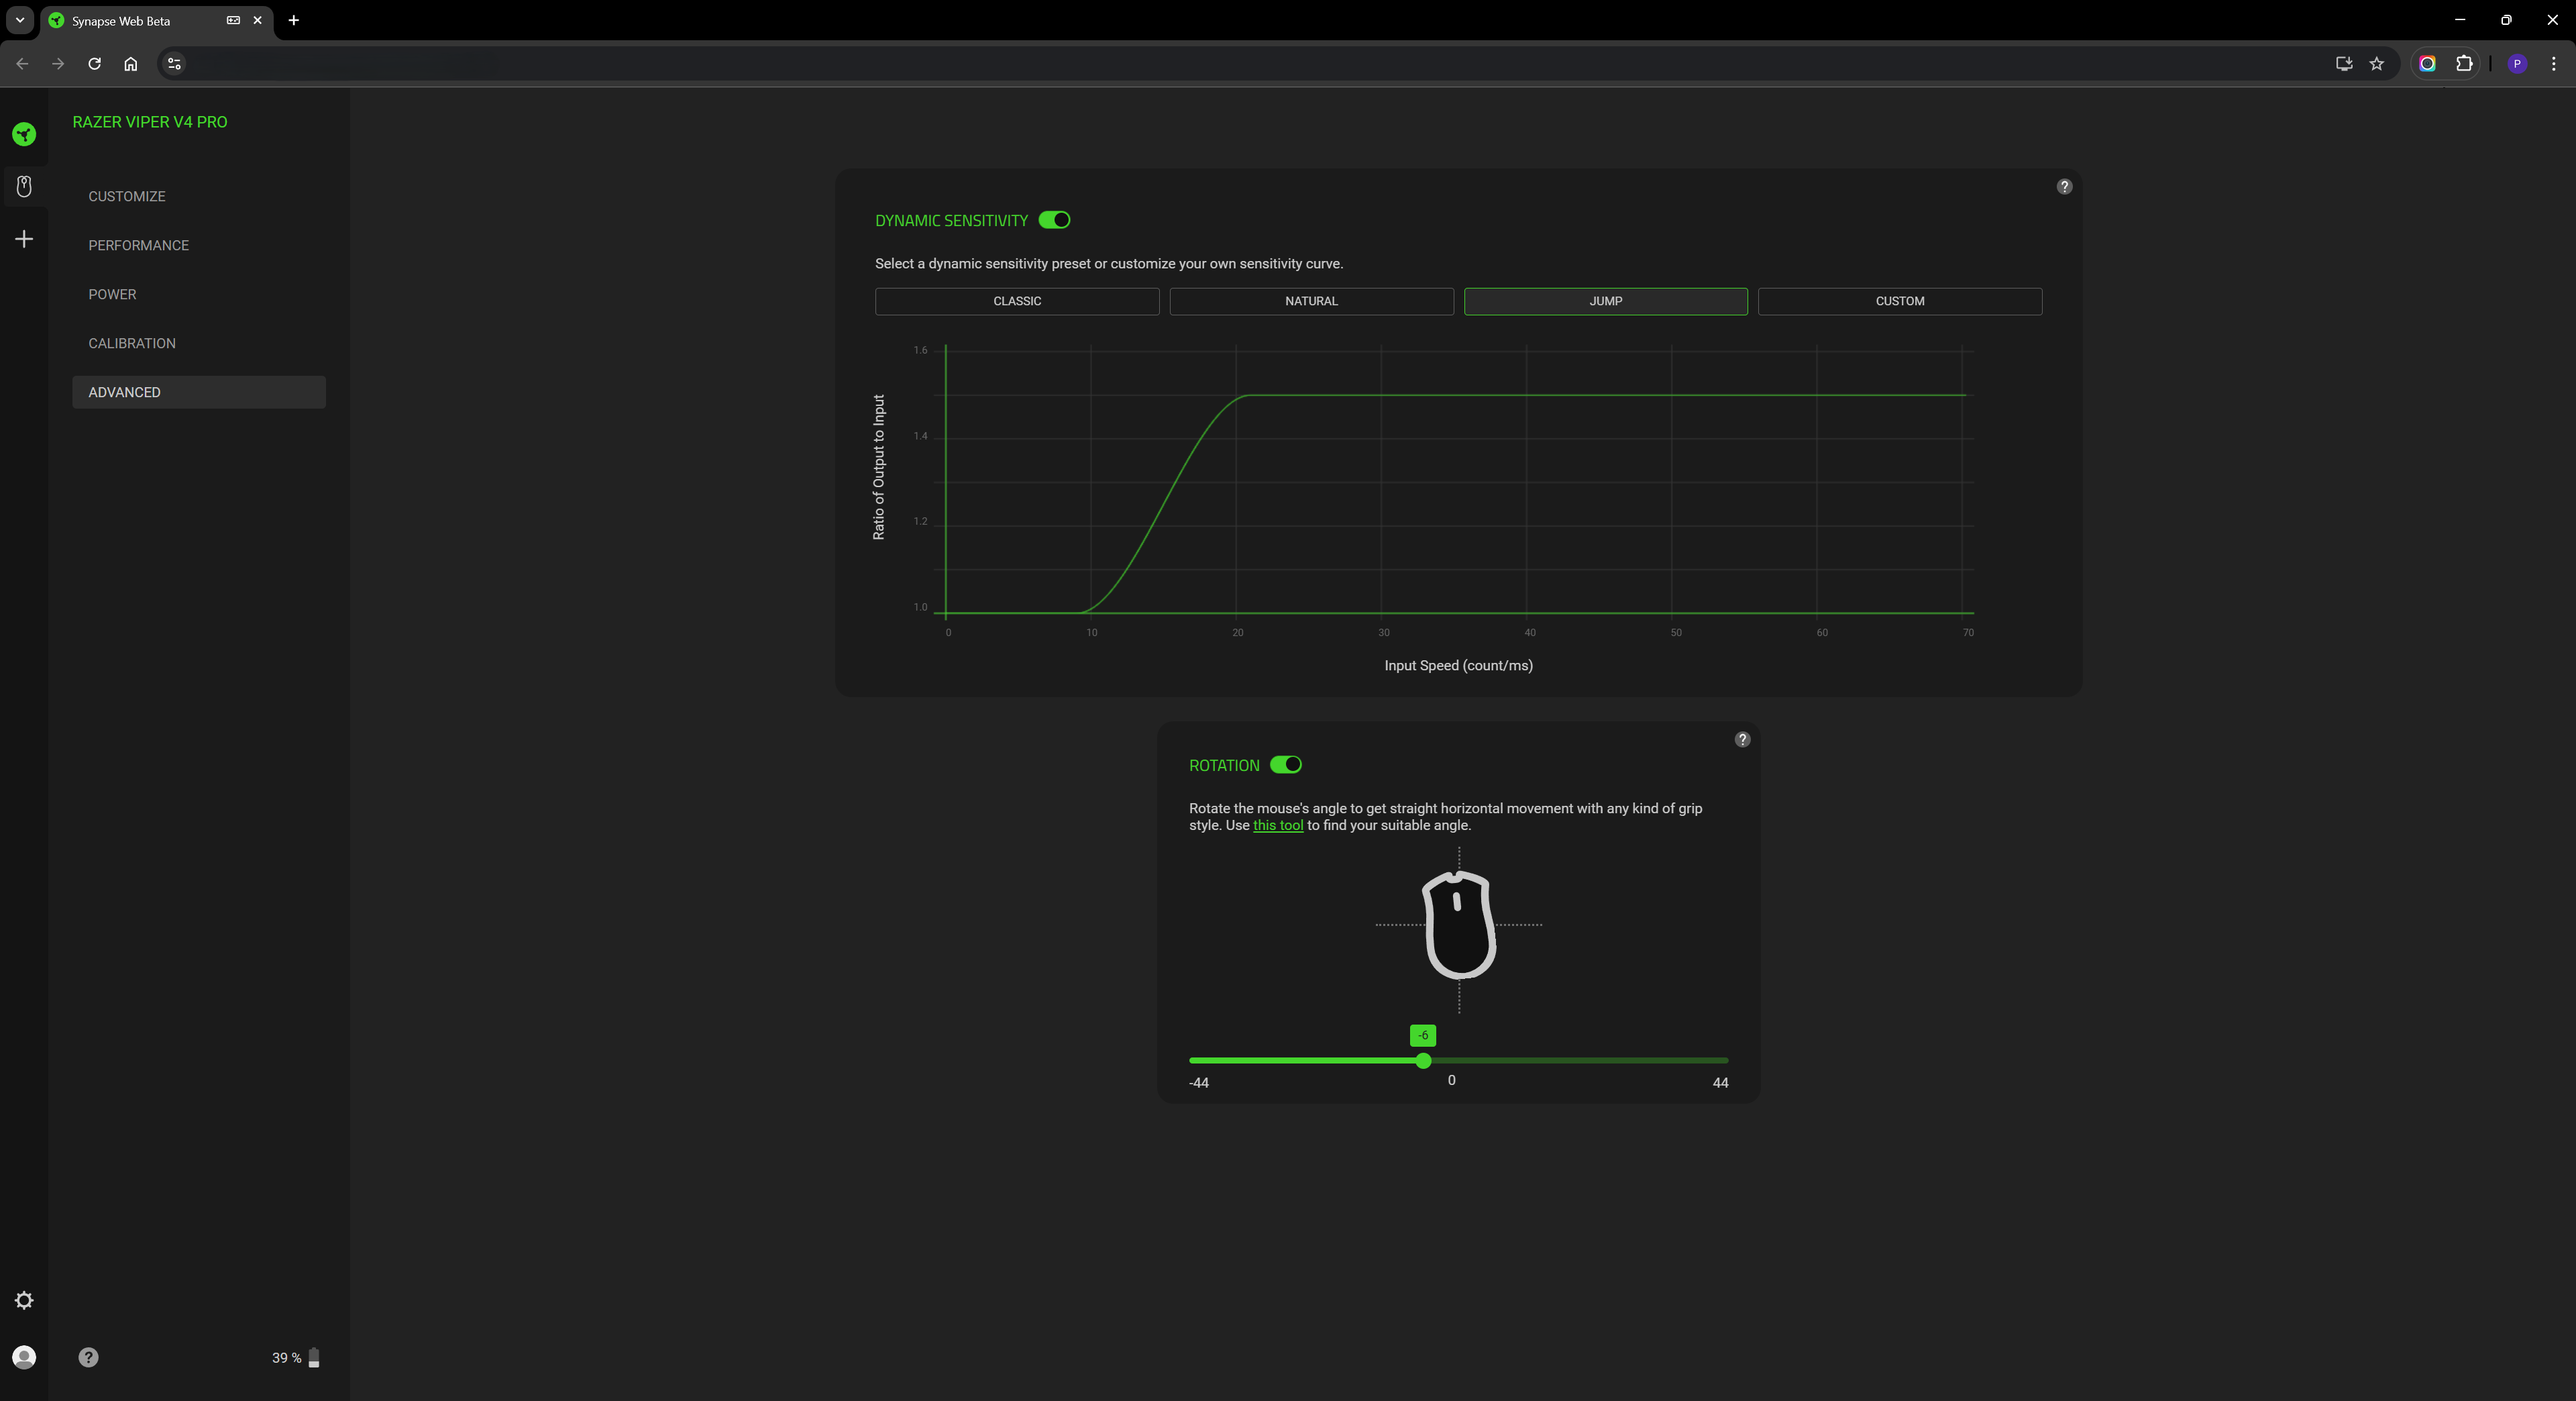Open the Performance section
2576x1401 pixels.
(138, 245)
